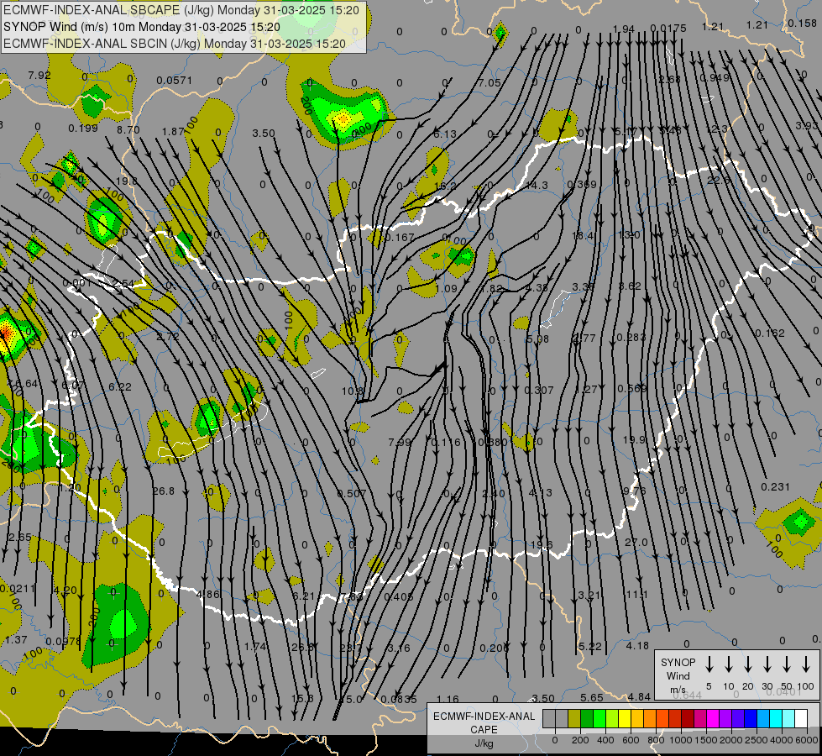Click the '14.3' value on the map
Screen dimensions: 822x756
(x=537, y=185)
